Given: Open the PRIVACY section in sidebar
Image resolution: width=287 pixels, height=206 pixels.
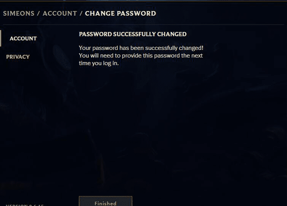Looking at the screenshot, I should [18, 57].
